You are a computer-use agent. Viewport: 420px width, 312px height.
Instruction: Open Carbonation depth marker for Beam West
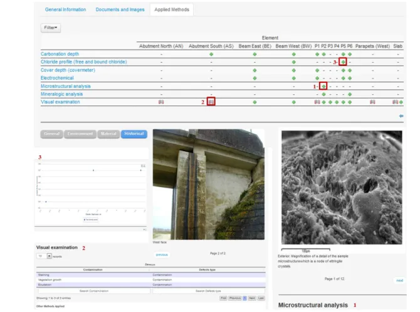pos(294,54)
